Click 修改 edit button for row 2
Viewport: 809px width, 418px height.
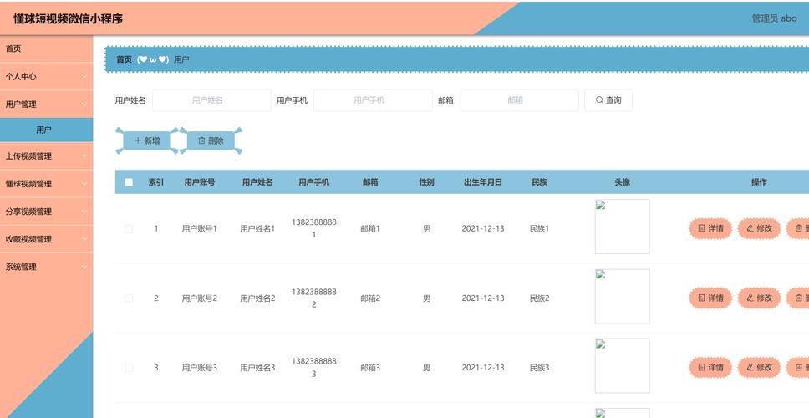pos(759,298)
